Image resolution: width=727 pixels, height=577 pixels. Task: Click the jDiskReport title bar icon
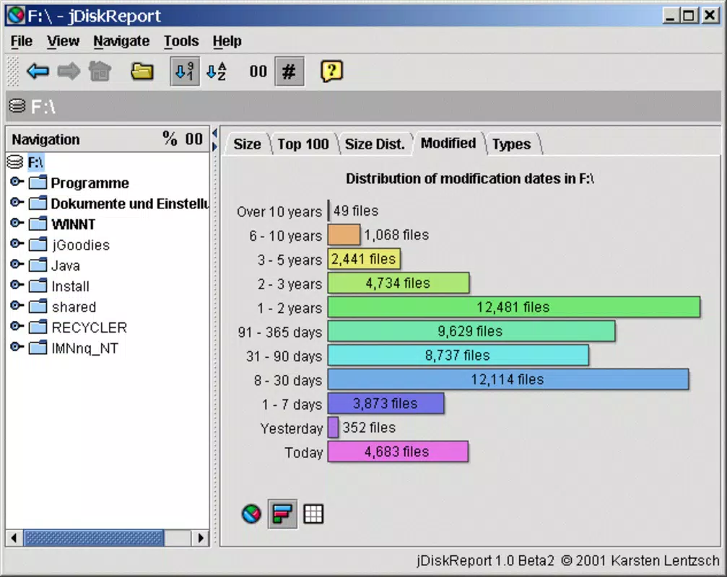click(15, 16)
